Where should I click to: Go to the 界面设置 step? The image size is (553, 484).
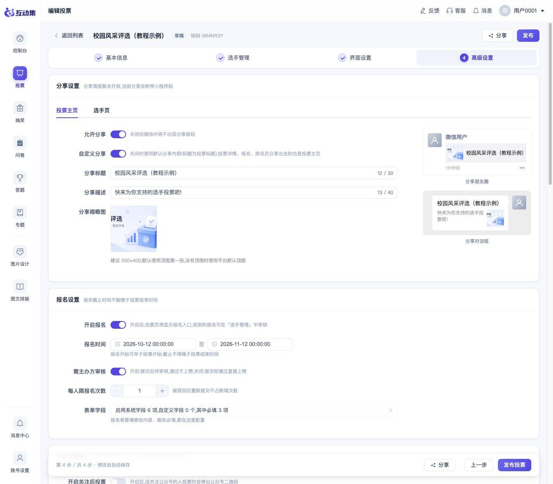coord(354,58)
